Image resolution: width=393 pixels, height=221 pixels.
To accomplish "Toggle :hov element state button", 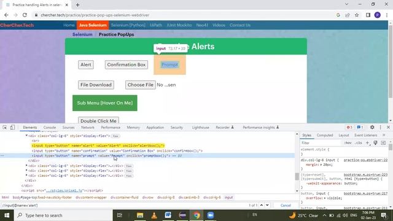I will pyautogui.click(x=348, y=143).
